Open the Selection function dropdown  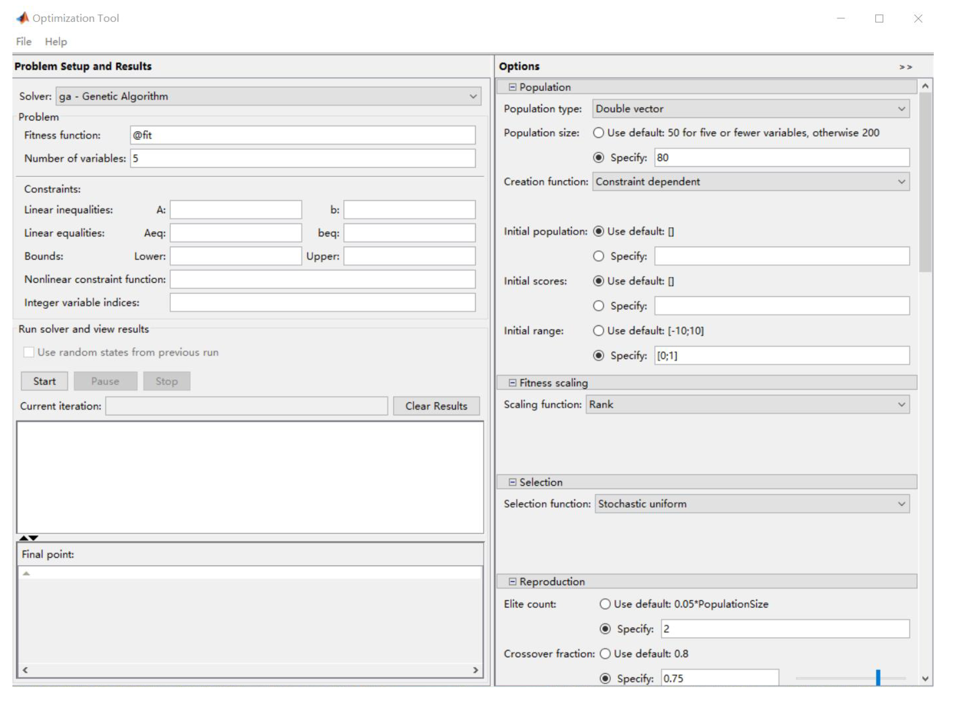point(752,504)
